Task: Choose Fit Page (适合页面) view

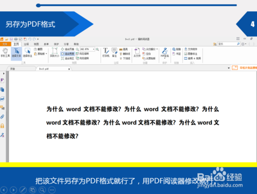Action: coord(67,49)
